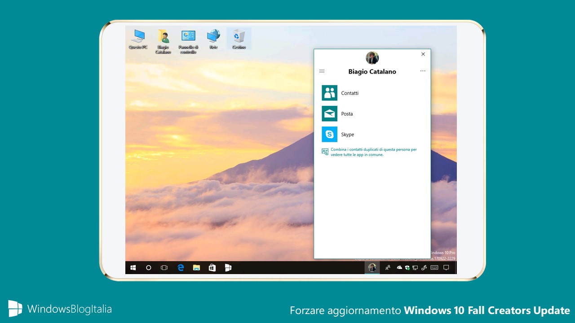The width and height of the screenshot is (575, 323).
Task: Open the Windows Ink Workspace pen icon
Action: pyautogui.click(x=425, y=268)
